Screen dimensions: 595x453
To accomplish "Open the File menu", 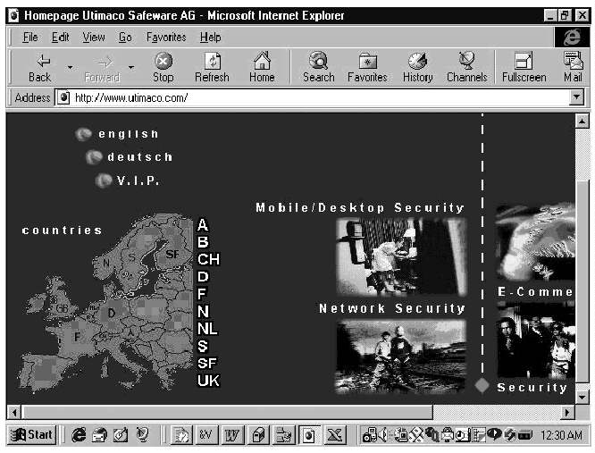I will coord(29,37).
